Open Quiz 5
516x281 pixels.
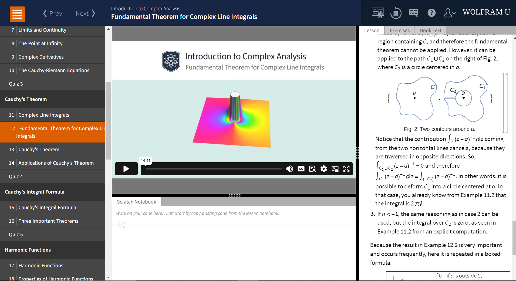coord(52,235)
